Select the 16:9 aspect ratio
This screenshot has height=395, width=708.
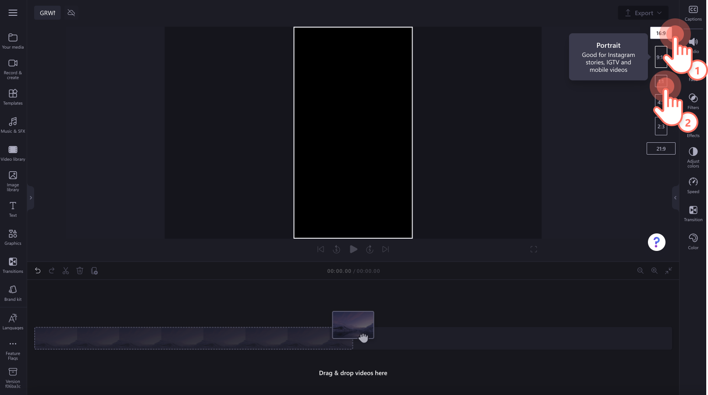pyautogui.click(x=661, y=33)
